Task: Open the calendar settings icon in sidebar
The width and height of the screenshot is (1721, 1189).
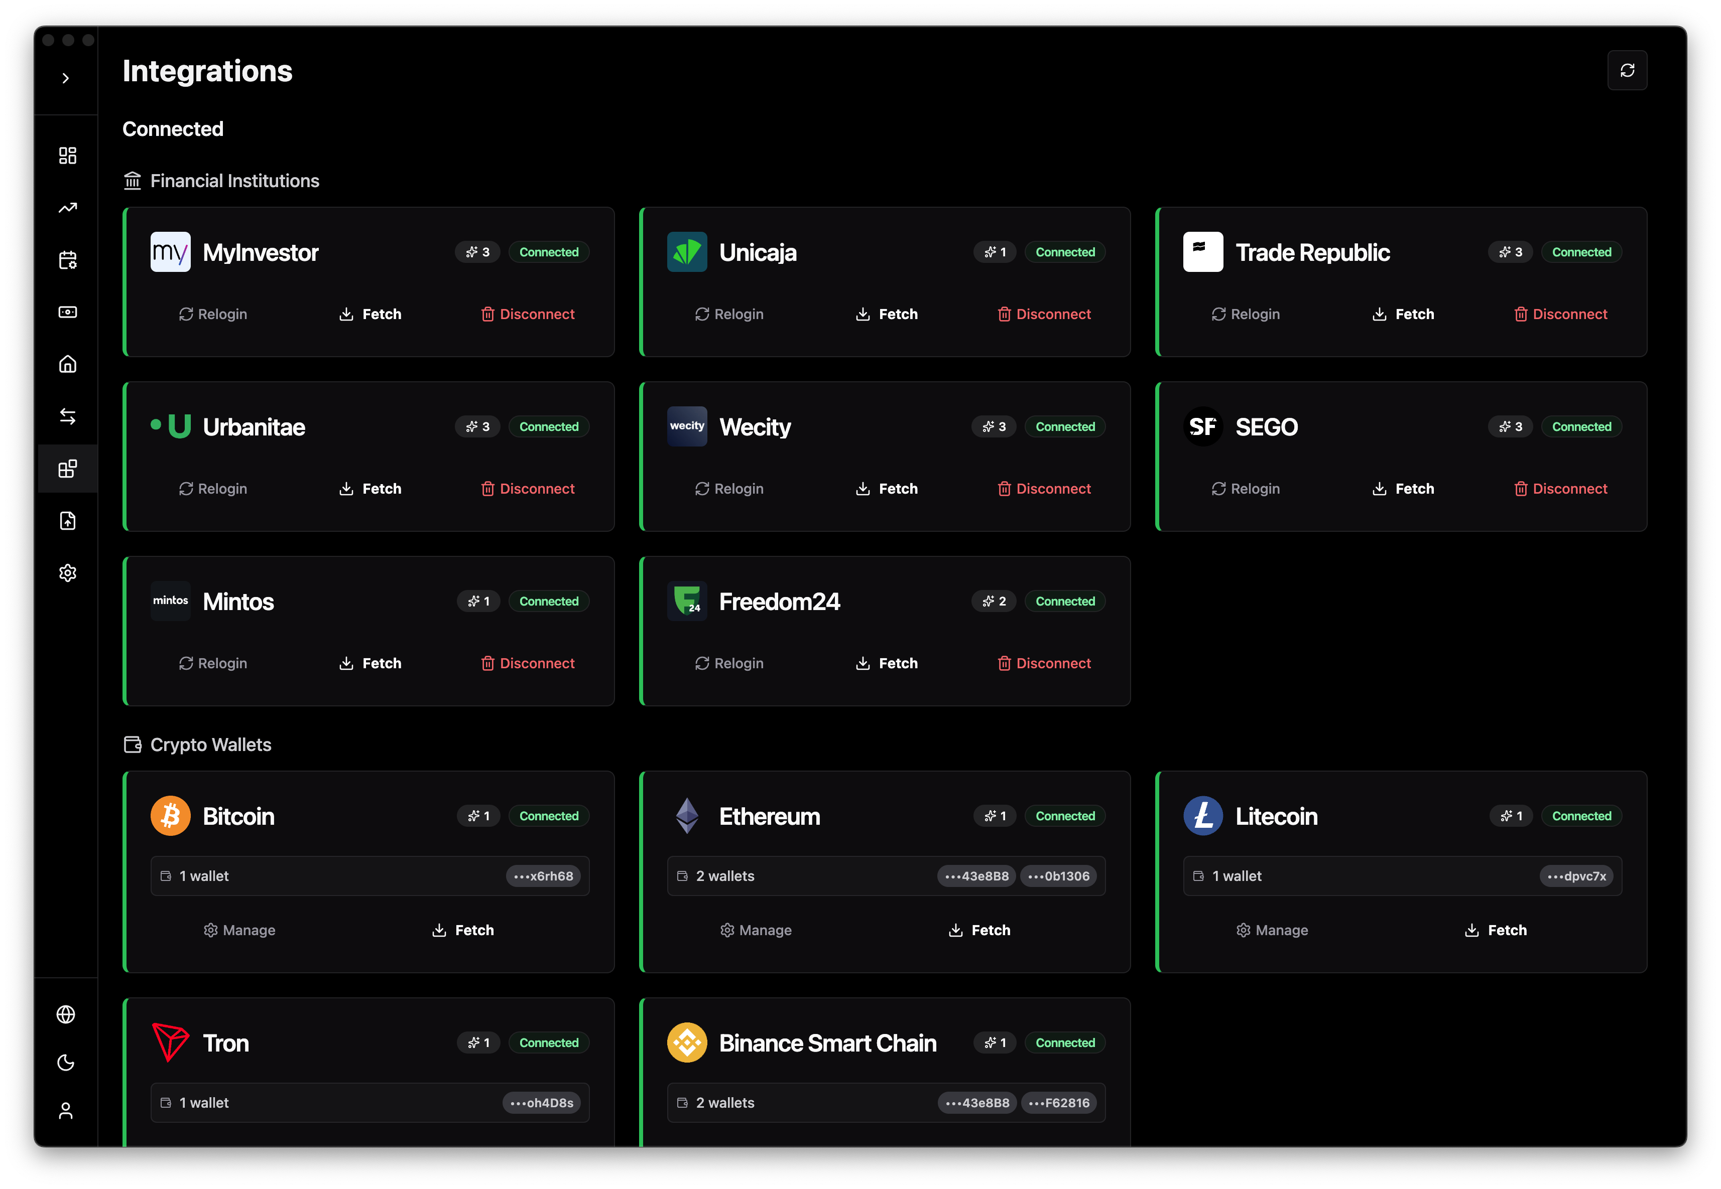Action: 68,260
